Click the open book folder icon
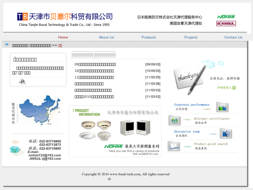Image resolution: width=253 pixels, height=190 pixels. 174,146
